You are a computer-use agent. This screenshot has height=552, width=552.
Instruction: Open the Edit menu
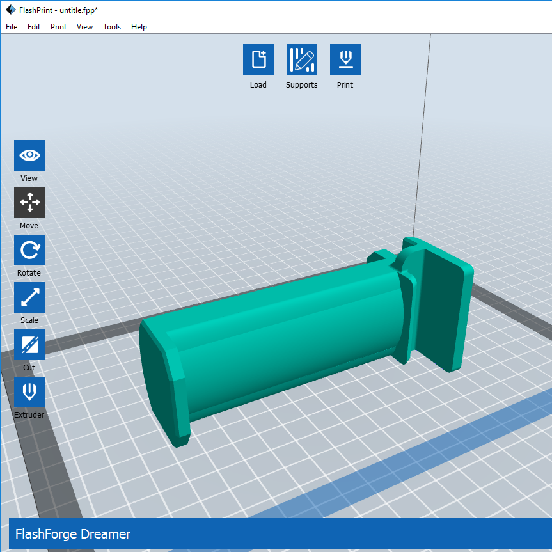[x=34, y=27]
